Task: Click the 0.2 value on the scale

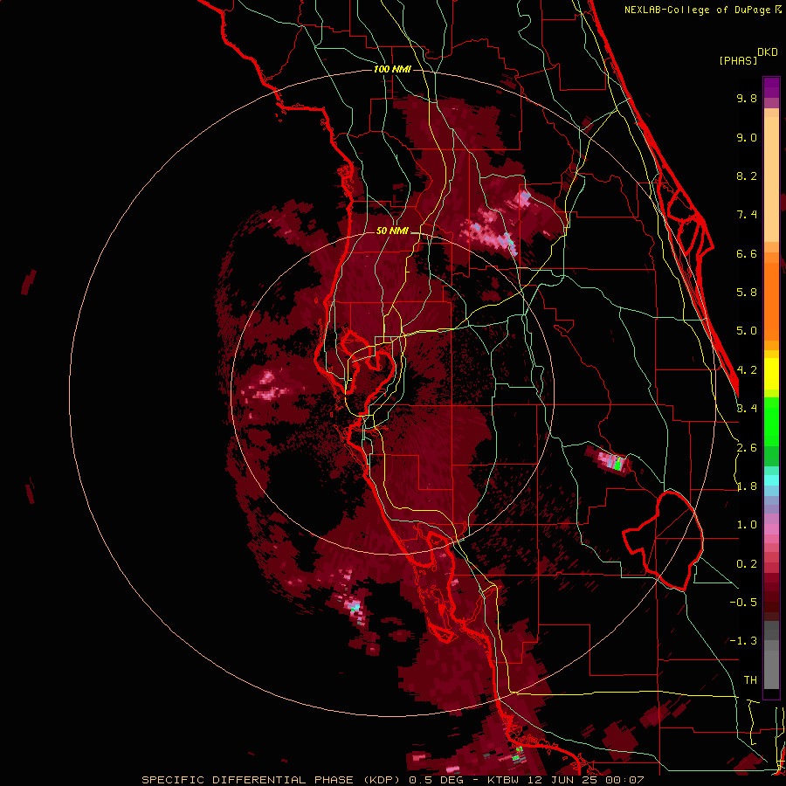Action: 747,564
